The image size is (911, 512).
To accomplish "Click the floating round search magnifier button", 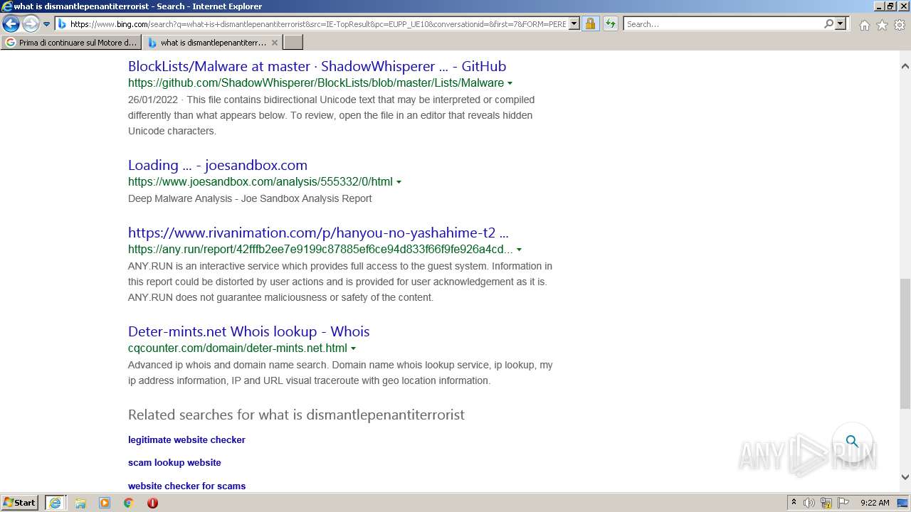I will pos(852,442).
